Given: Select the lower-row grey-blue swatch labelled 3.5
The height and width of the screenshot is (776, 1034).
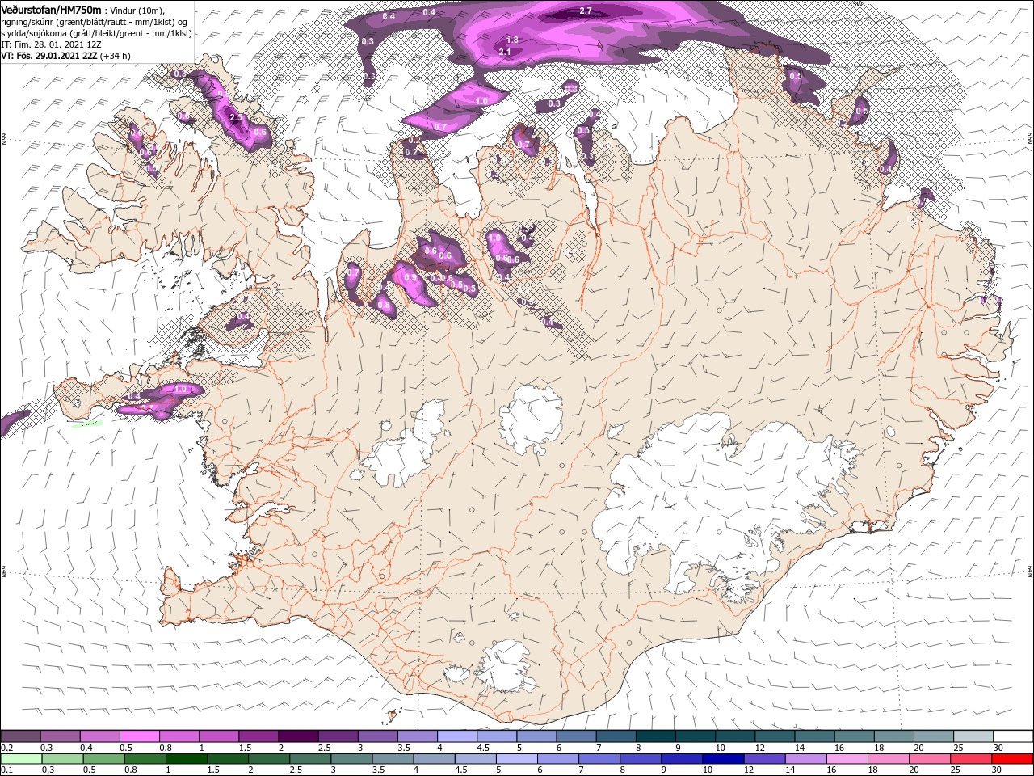Looking at the screenshot, I should [x=393, y=759].
